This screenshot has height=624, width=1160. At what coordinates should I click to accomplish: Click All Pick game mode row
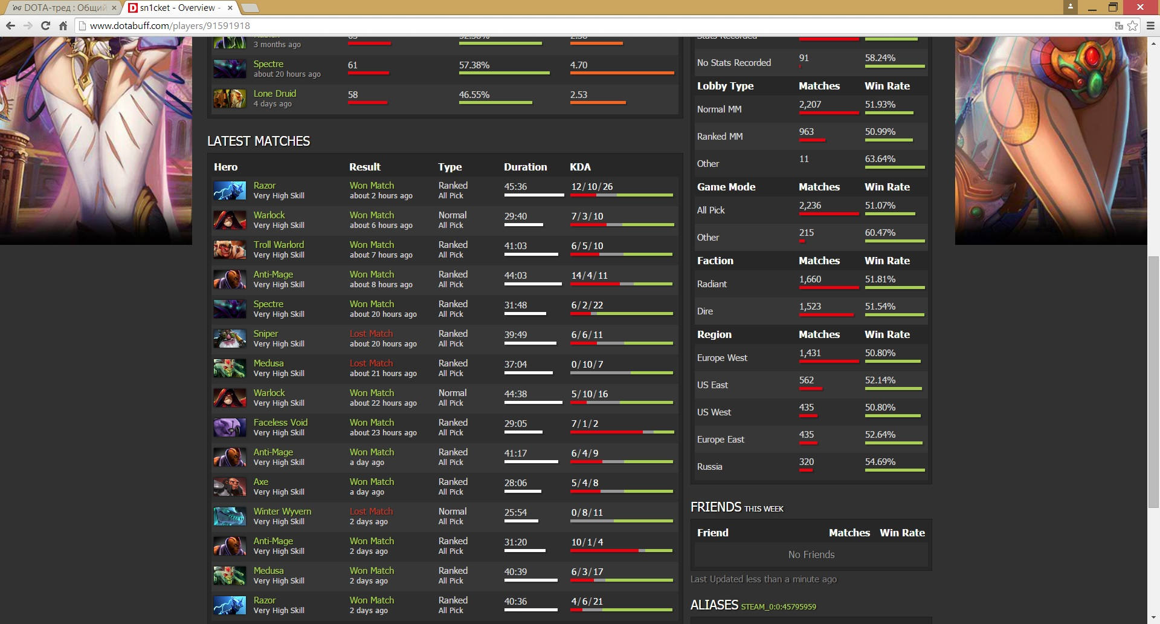point(811,210)
